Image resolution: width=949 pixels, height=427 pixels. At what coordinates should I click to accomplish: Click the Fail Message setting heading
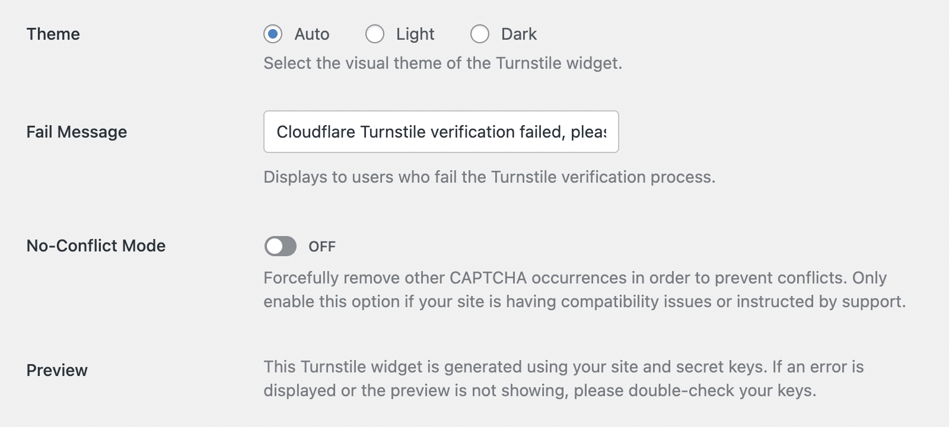click(x=77, y=132)
